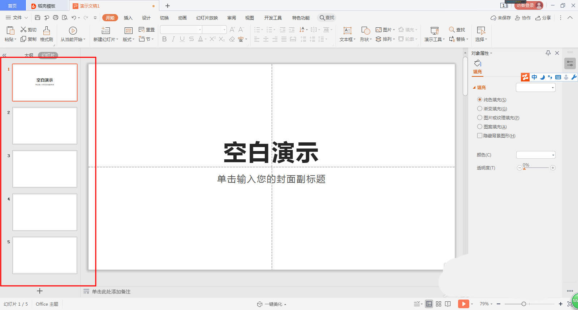Click the 未保存 unsaved status button
Viewport: 578px width, 310px height.
[501, 18]
